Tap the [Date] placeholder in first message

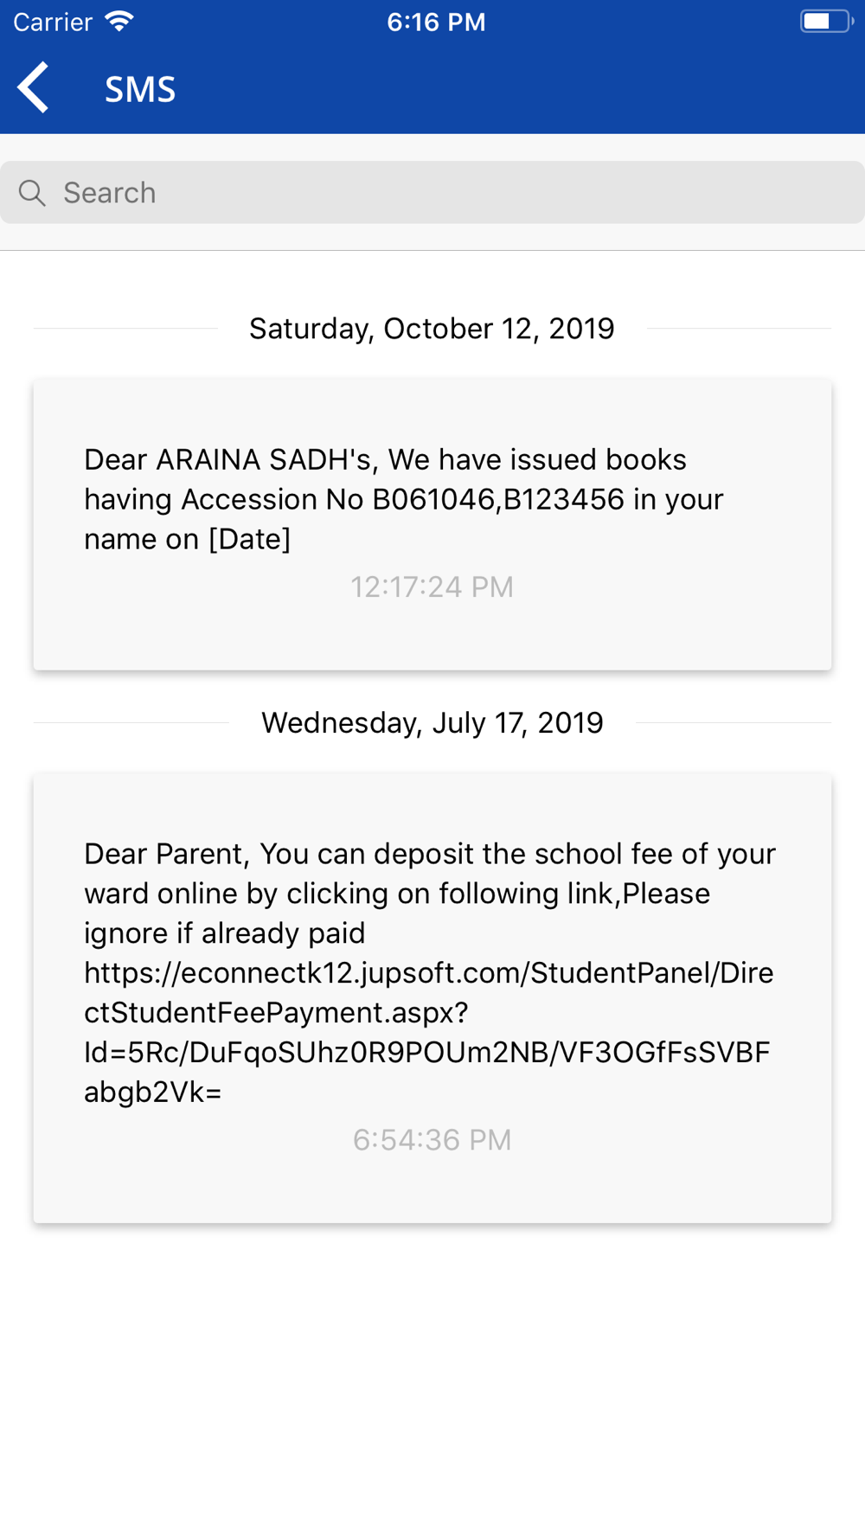pyautogui.click(x=250, y=539)
